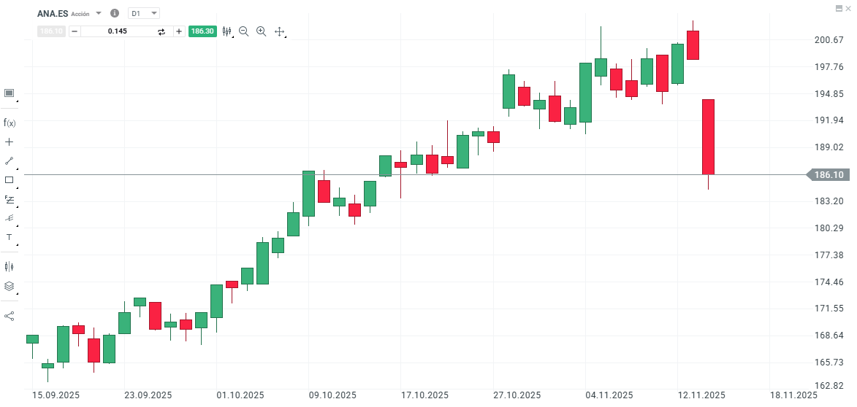Add a text annotation with the T tool
Screen dimensions: 857x407
pyautogui.click(x=9, y=237)
